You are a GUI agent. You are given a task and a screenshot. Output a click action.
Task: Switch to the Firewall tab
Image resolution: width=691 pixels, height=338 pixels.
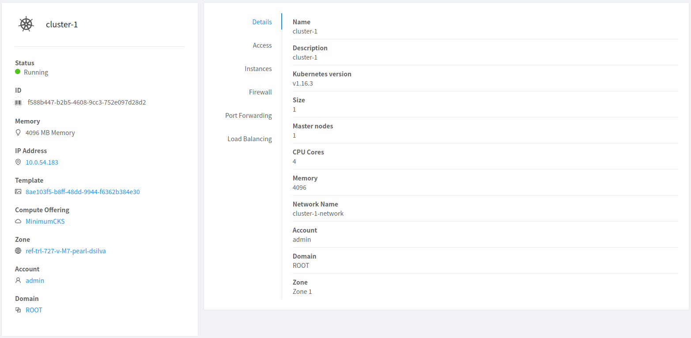[261, 92]
